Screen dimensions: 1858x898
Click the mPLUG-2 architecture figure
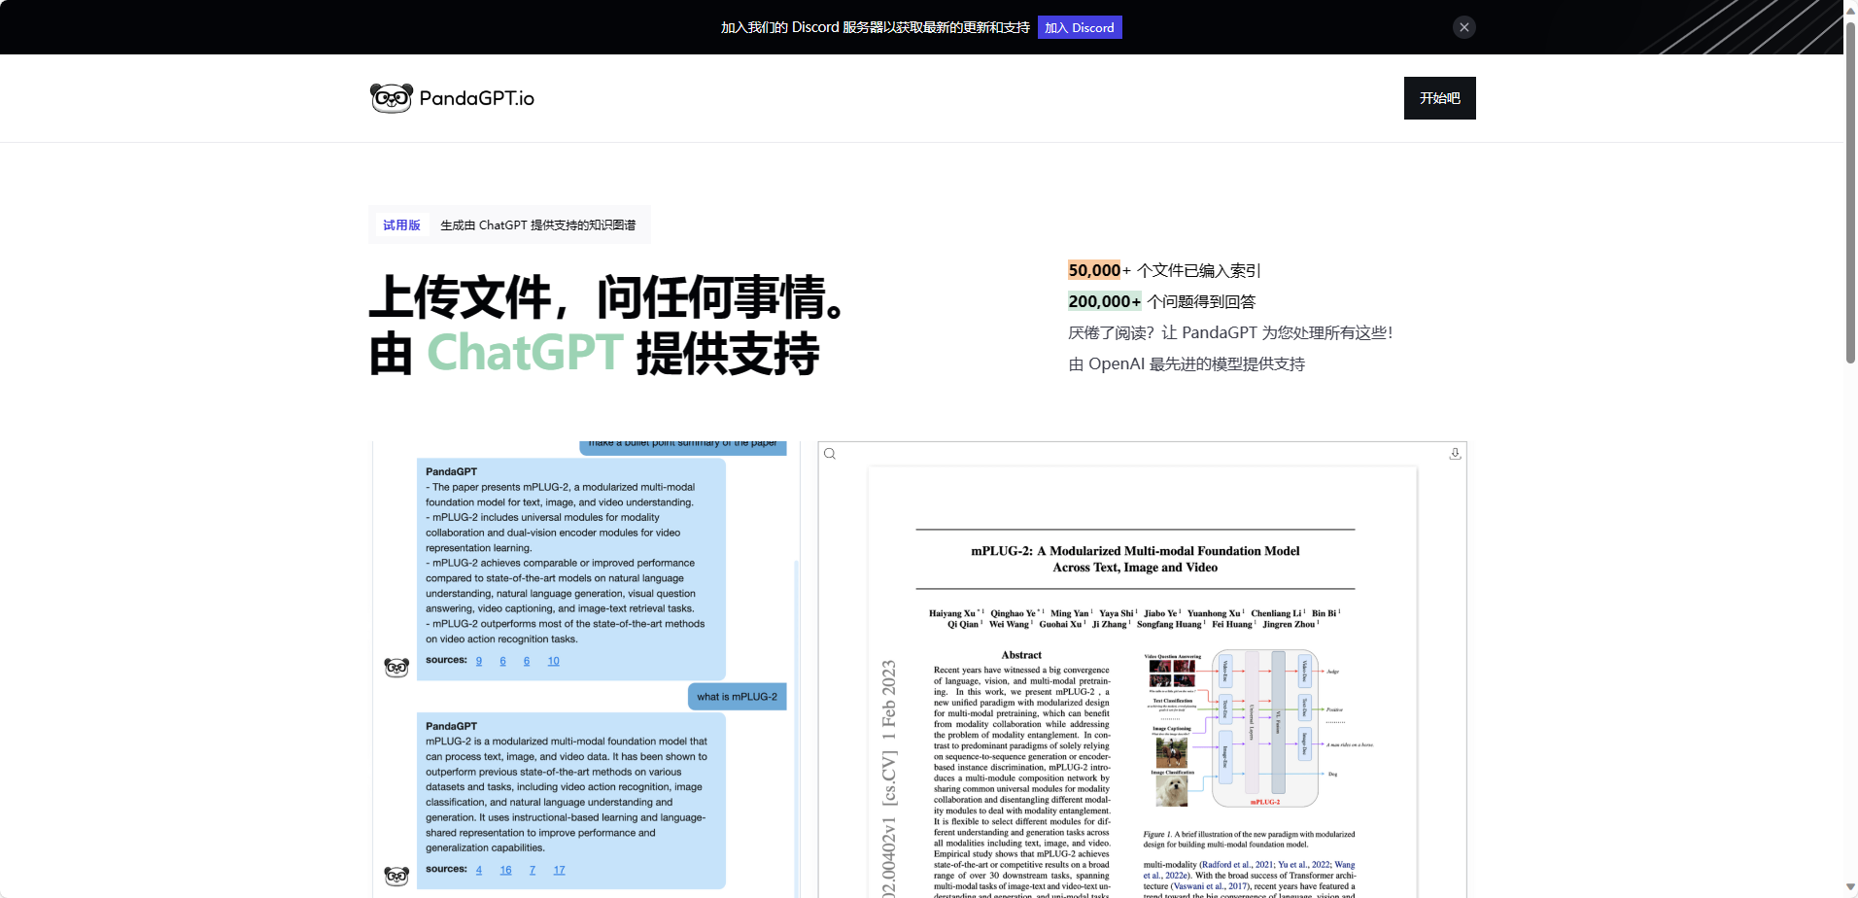click(1258, 729)
